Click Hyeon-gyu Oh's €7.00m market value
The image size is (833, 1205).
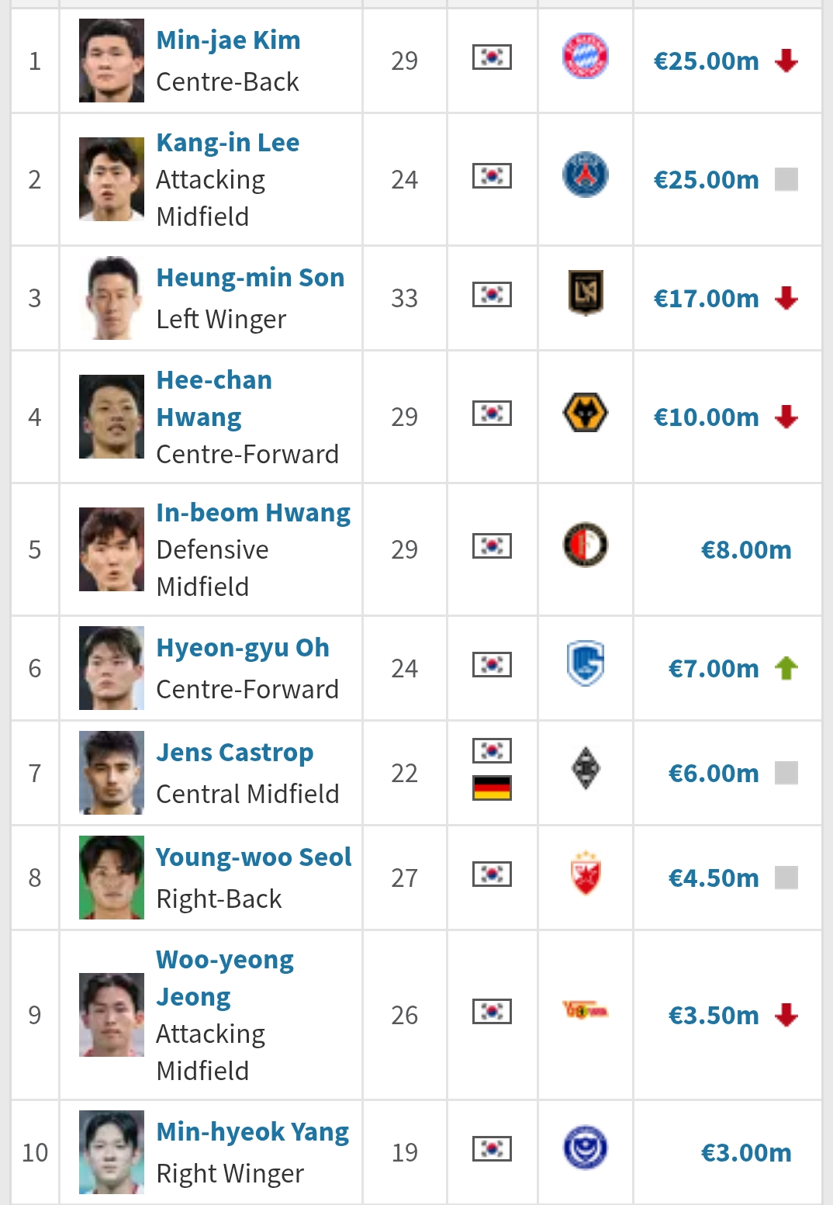[714, 668]
